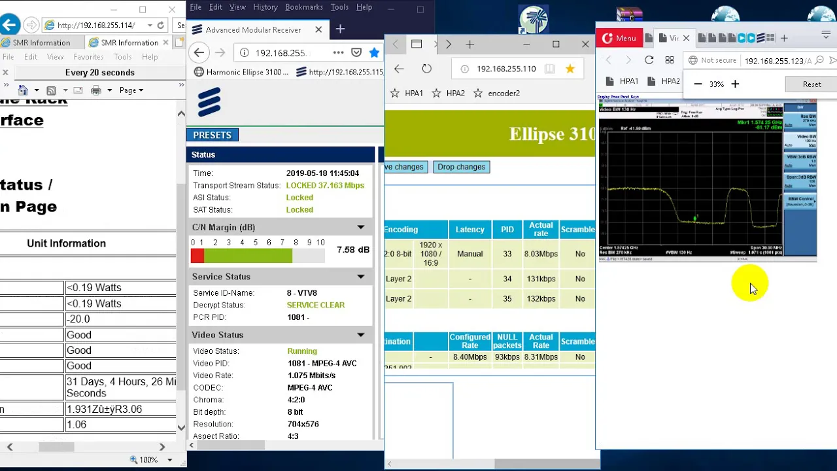
Task: Zoom out with the minus button
Action: click(x=698, y=84)
